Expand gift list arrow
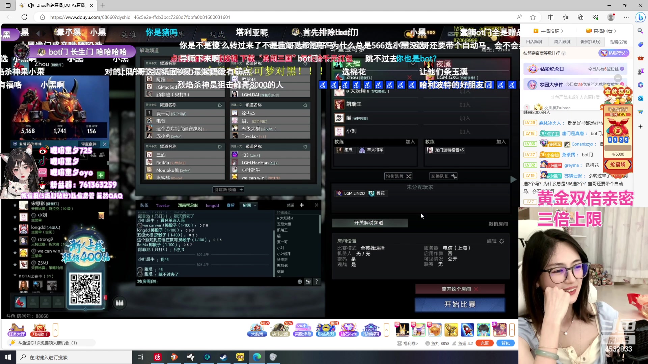648x364 pixels. coord(512,330)
